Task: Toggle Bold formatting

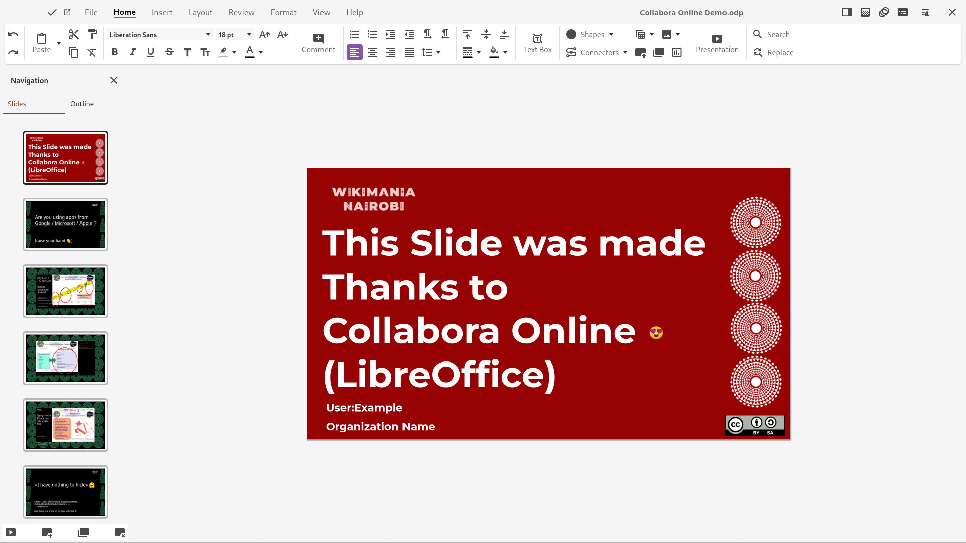Action: point(115,52)
